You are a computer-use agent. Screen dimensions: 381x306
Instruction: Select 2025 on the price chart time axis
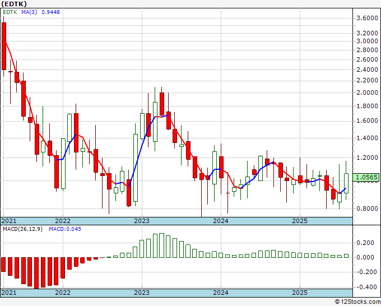coord(300,221)
